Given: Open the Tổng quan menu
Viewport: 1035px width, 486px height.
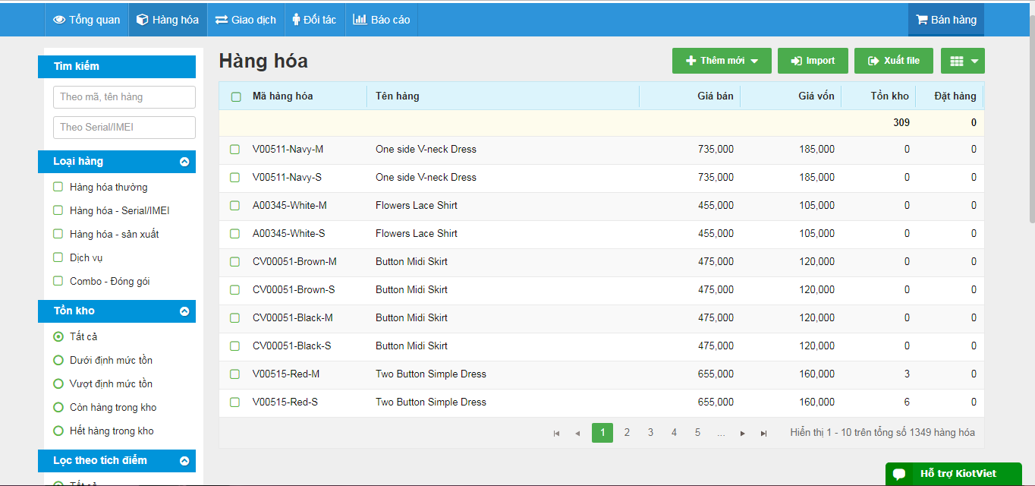Looking at the screenshot, I should tap(87, 20).
